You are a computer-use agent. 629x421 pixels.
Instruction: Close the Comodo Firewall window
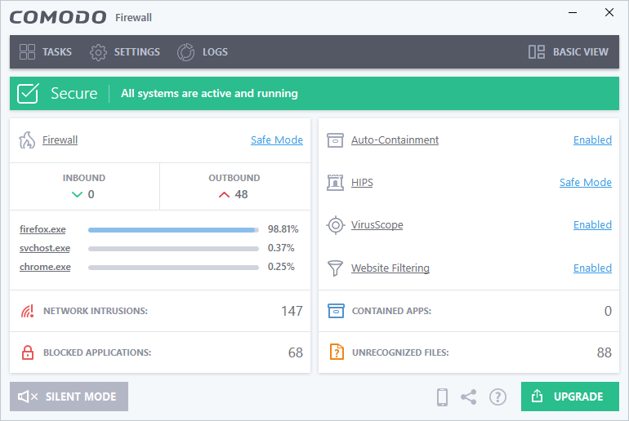[609, 13]
